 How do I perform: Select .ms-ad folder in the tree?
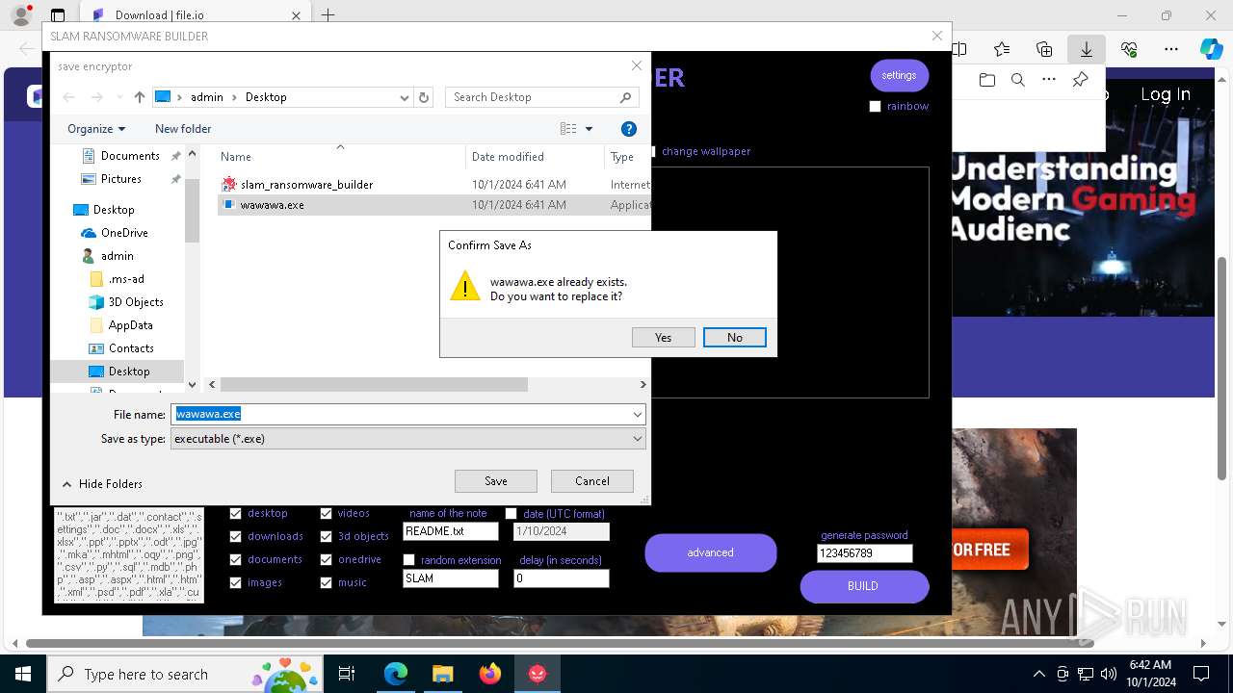coord(126,279)
